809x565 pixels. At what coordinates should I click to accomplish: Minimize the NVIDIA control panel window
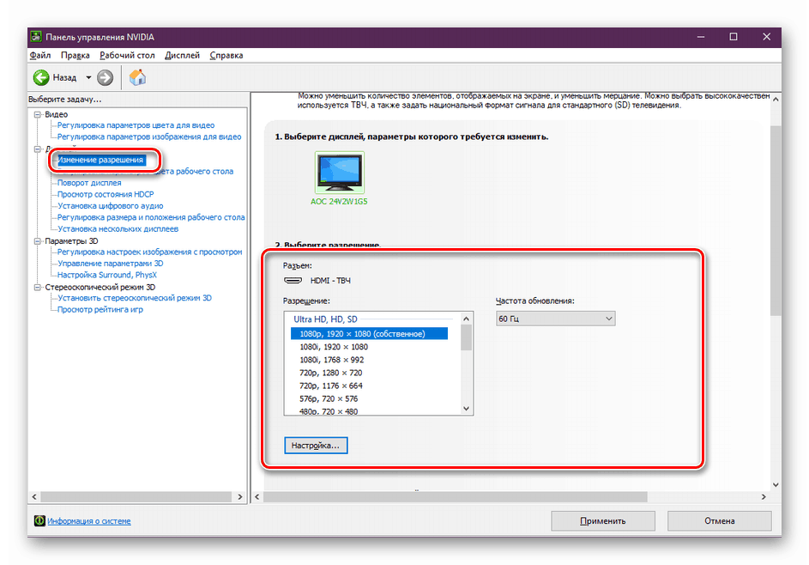[x=701, y=37]
